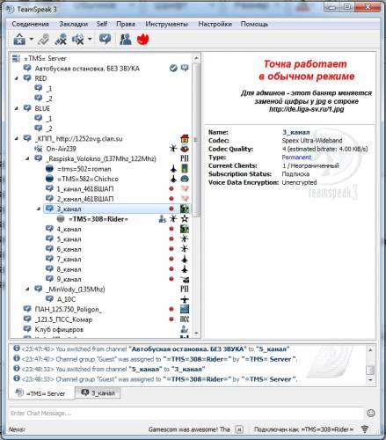386x440 pixels.
Task: Select channel 1_канал_461ВШАП
Action: [x=85, y=189]
